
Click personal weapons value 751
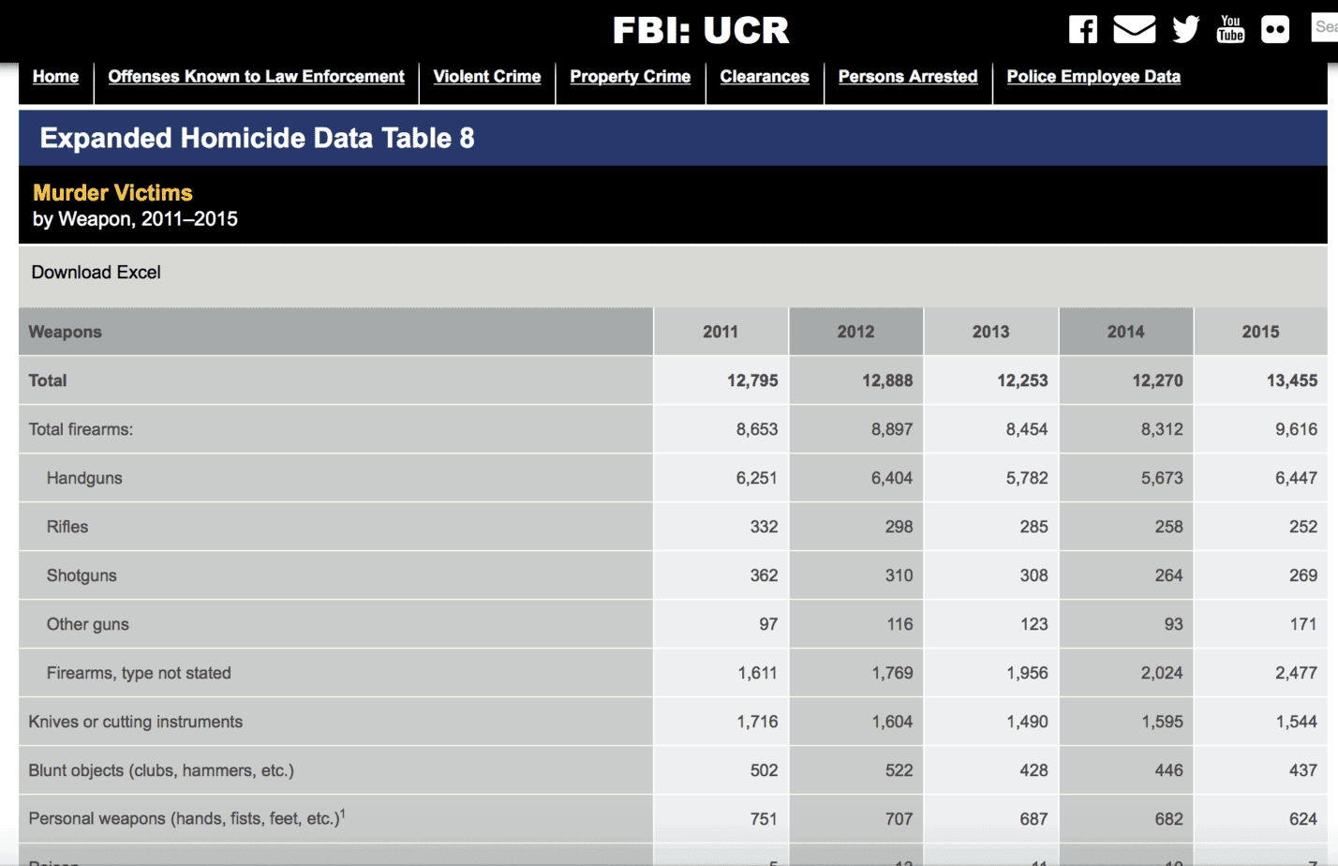coord(765,819)
